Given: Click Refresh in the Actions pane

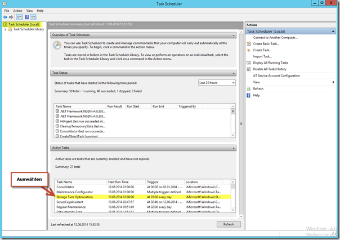Looking at the screenshot, I should coord(258,89).
